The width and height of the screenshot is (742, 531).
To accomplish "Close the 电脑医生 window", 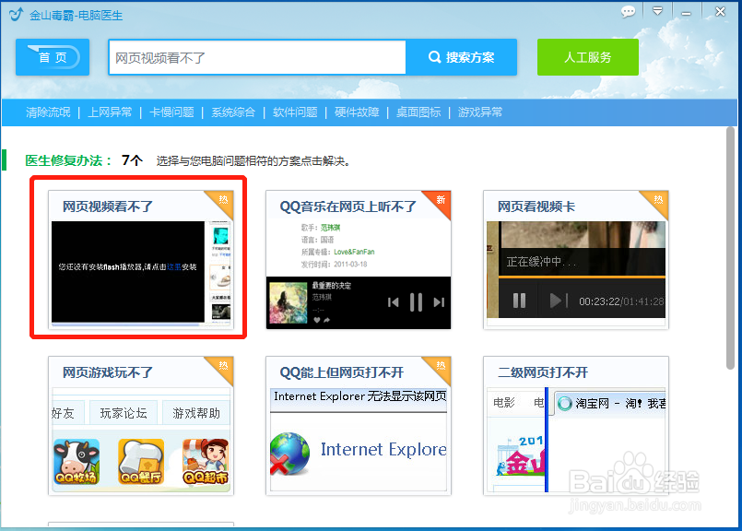I will (x=720, y=11).
